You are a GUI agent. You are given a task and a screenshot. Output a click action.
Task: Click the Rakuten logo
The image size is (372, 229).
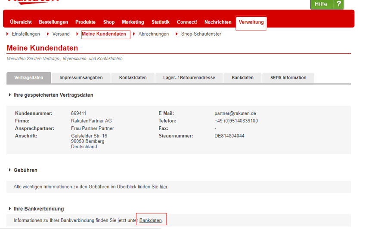(33, 2)
